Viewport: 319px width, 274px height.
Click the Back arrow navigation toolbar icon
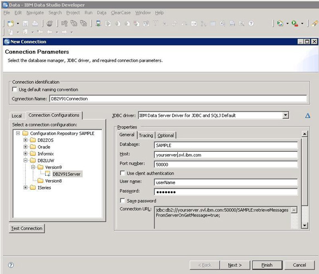[x=50, y=32]
